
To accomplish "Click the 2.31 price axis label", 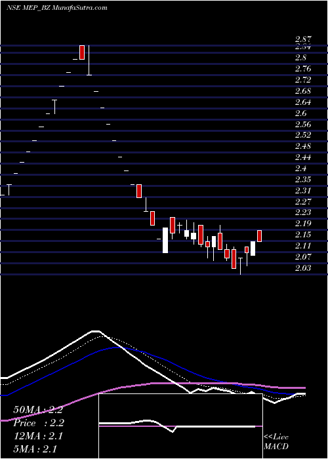I will point(303,191).
